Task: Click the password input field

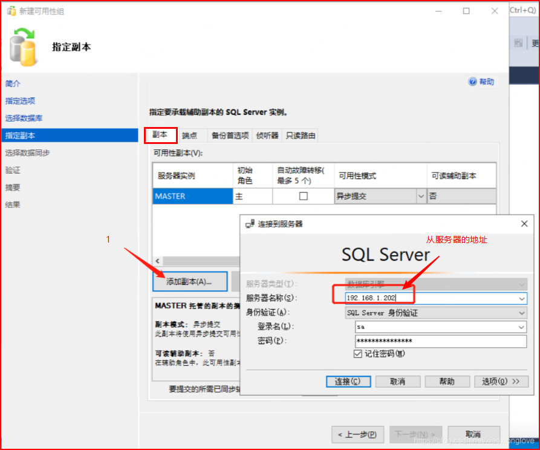Action: (x=441, y=341)
